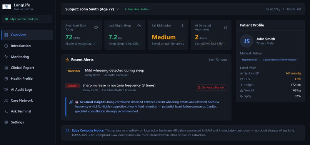Click the bell icon on AI Detected Anomalies card
This screenshot has width=310, height=145.
pos(225,28)
